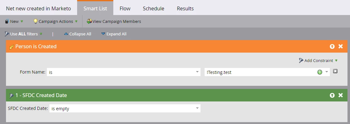The width and height of the screenshot is (350, 124).
Task: Switch to the Flow tab
Action: 125,8
